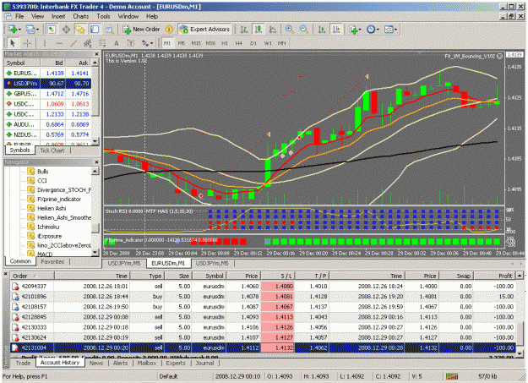
Task: Open the Periods dropdown arrow
Action: point(378,30)
